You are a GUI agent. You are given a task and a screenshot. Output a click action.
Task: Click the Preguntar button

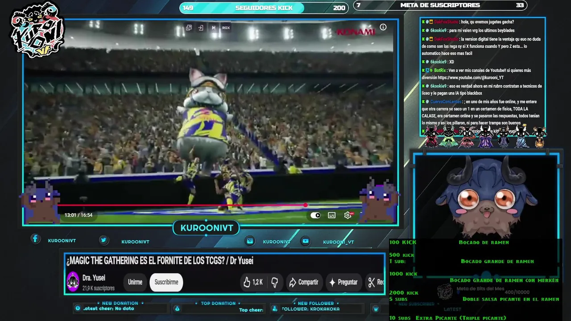coord(343,282)
